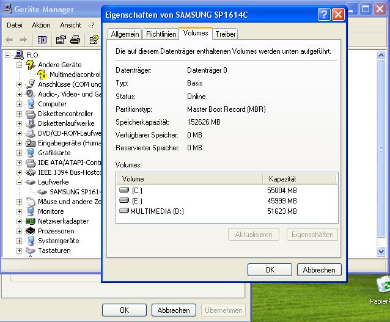Open the ? help menu
390x322 pixels.
[93, 25]
